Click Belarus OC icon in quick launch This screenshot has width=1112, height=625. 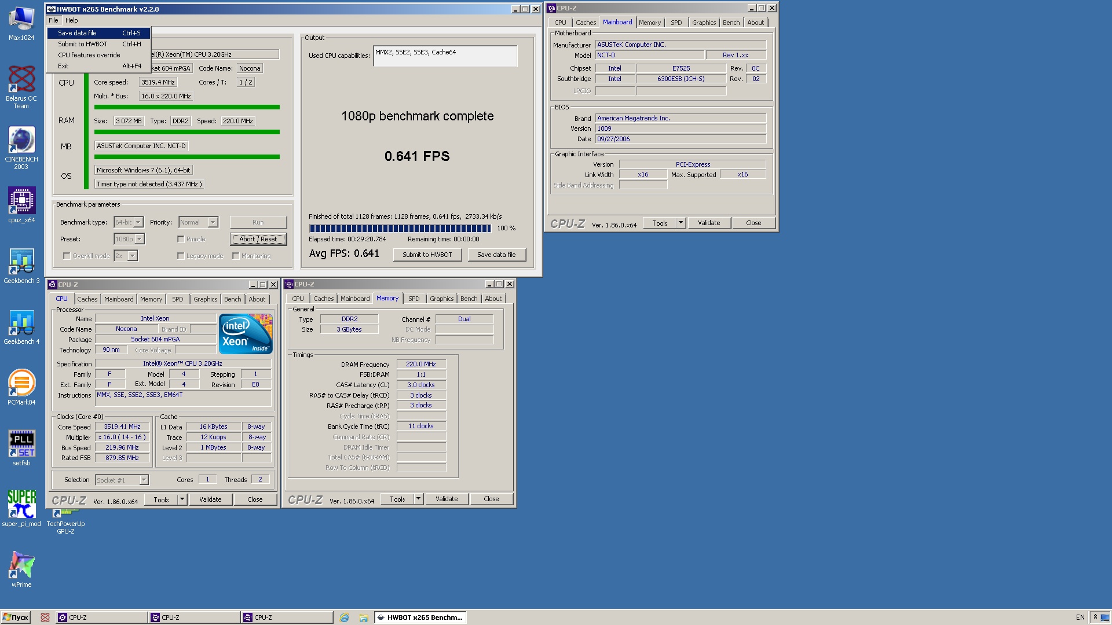pos(45,617)
